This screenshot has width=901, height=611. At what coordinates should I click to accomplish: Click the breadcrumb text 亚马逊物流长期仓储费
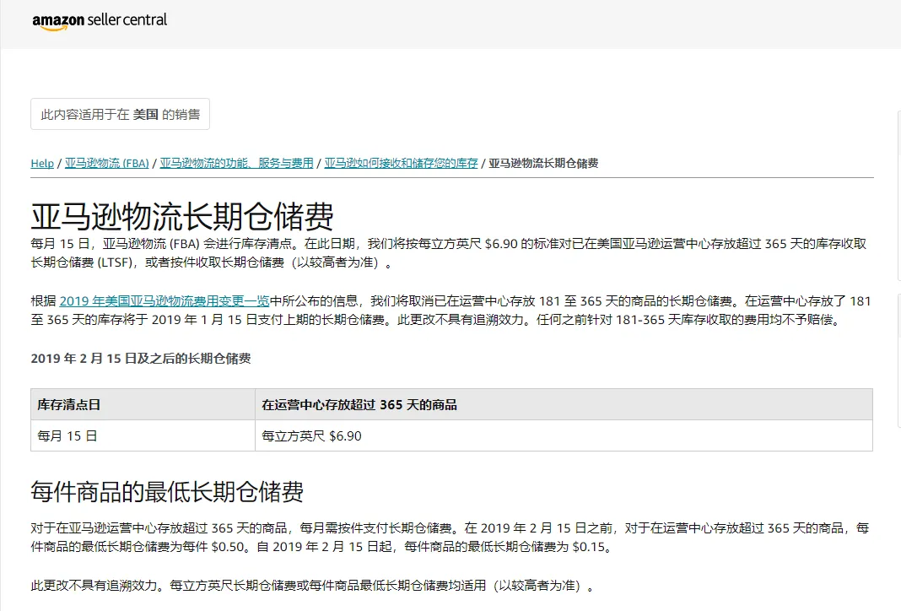pyautogui.click(x=543, y=163)
